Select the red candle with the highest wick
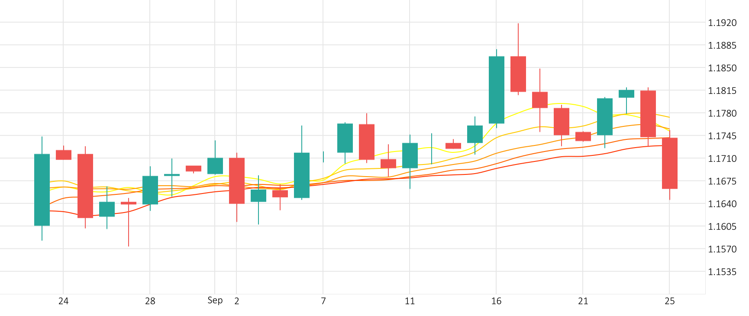This screenshot has height=316, width=749. click(x=518, y=74)
